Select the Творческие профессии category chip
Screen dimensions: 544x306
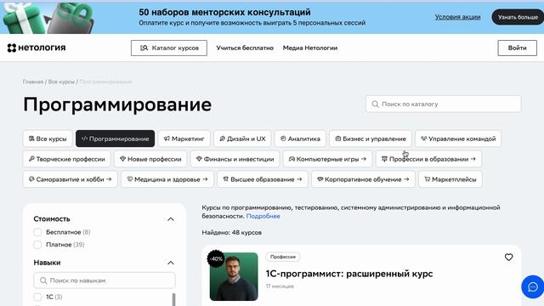[66, 159]
